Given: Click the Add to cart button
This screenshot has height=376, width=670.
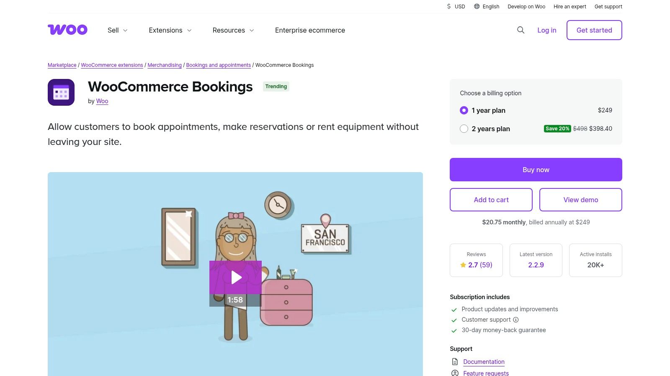Looking at the screenshot, I should click(x=491, y=200).
